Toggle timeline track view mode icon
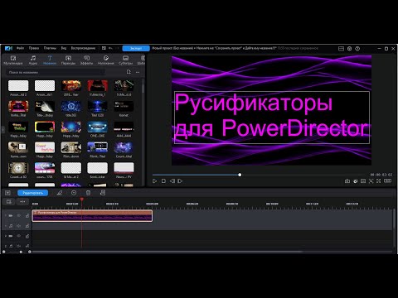The width and height of the screenshot is (398, 298). [9, 202]
